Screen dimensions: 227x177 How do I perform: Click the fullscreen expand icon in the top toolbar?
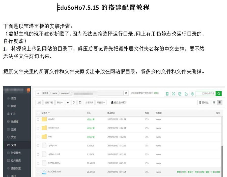(174, 94)
